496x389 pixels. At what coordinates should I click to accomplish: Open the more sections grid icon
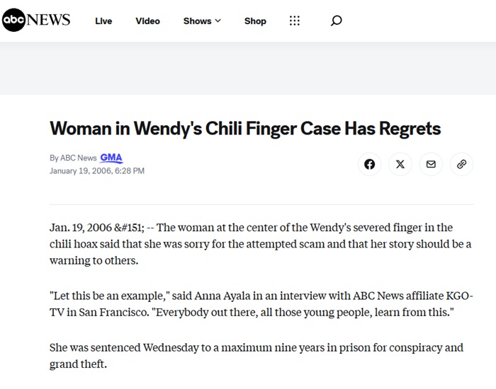tap(295, 21)
